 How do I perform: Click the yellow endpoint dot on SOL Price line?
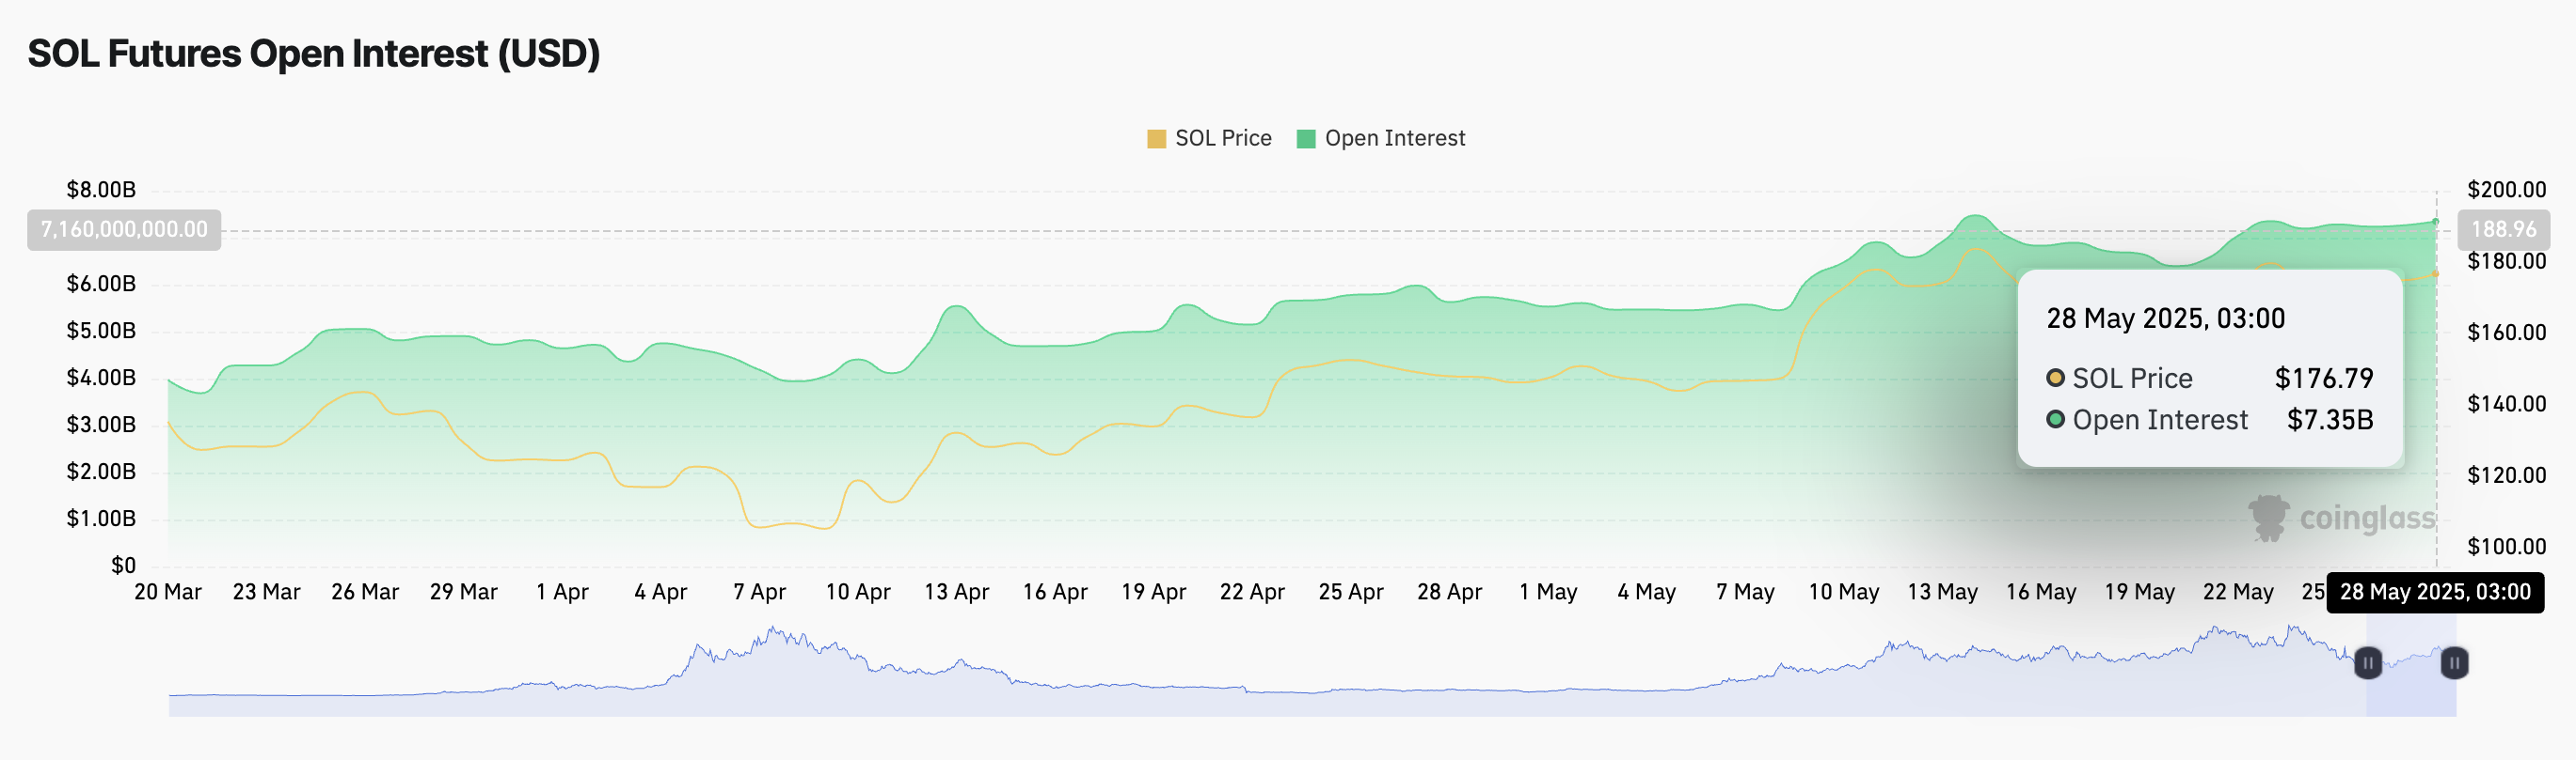[x=2435, y=273]
